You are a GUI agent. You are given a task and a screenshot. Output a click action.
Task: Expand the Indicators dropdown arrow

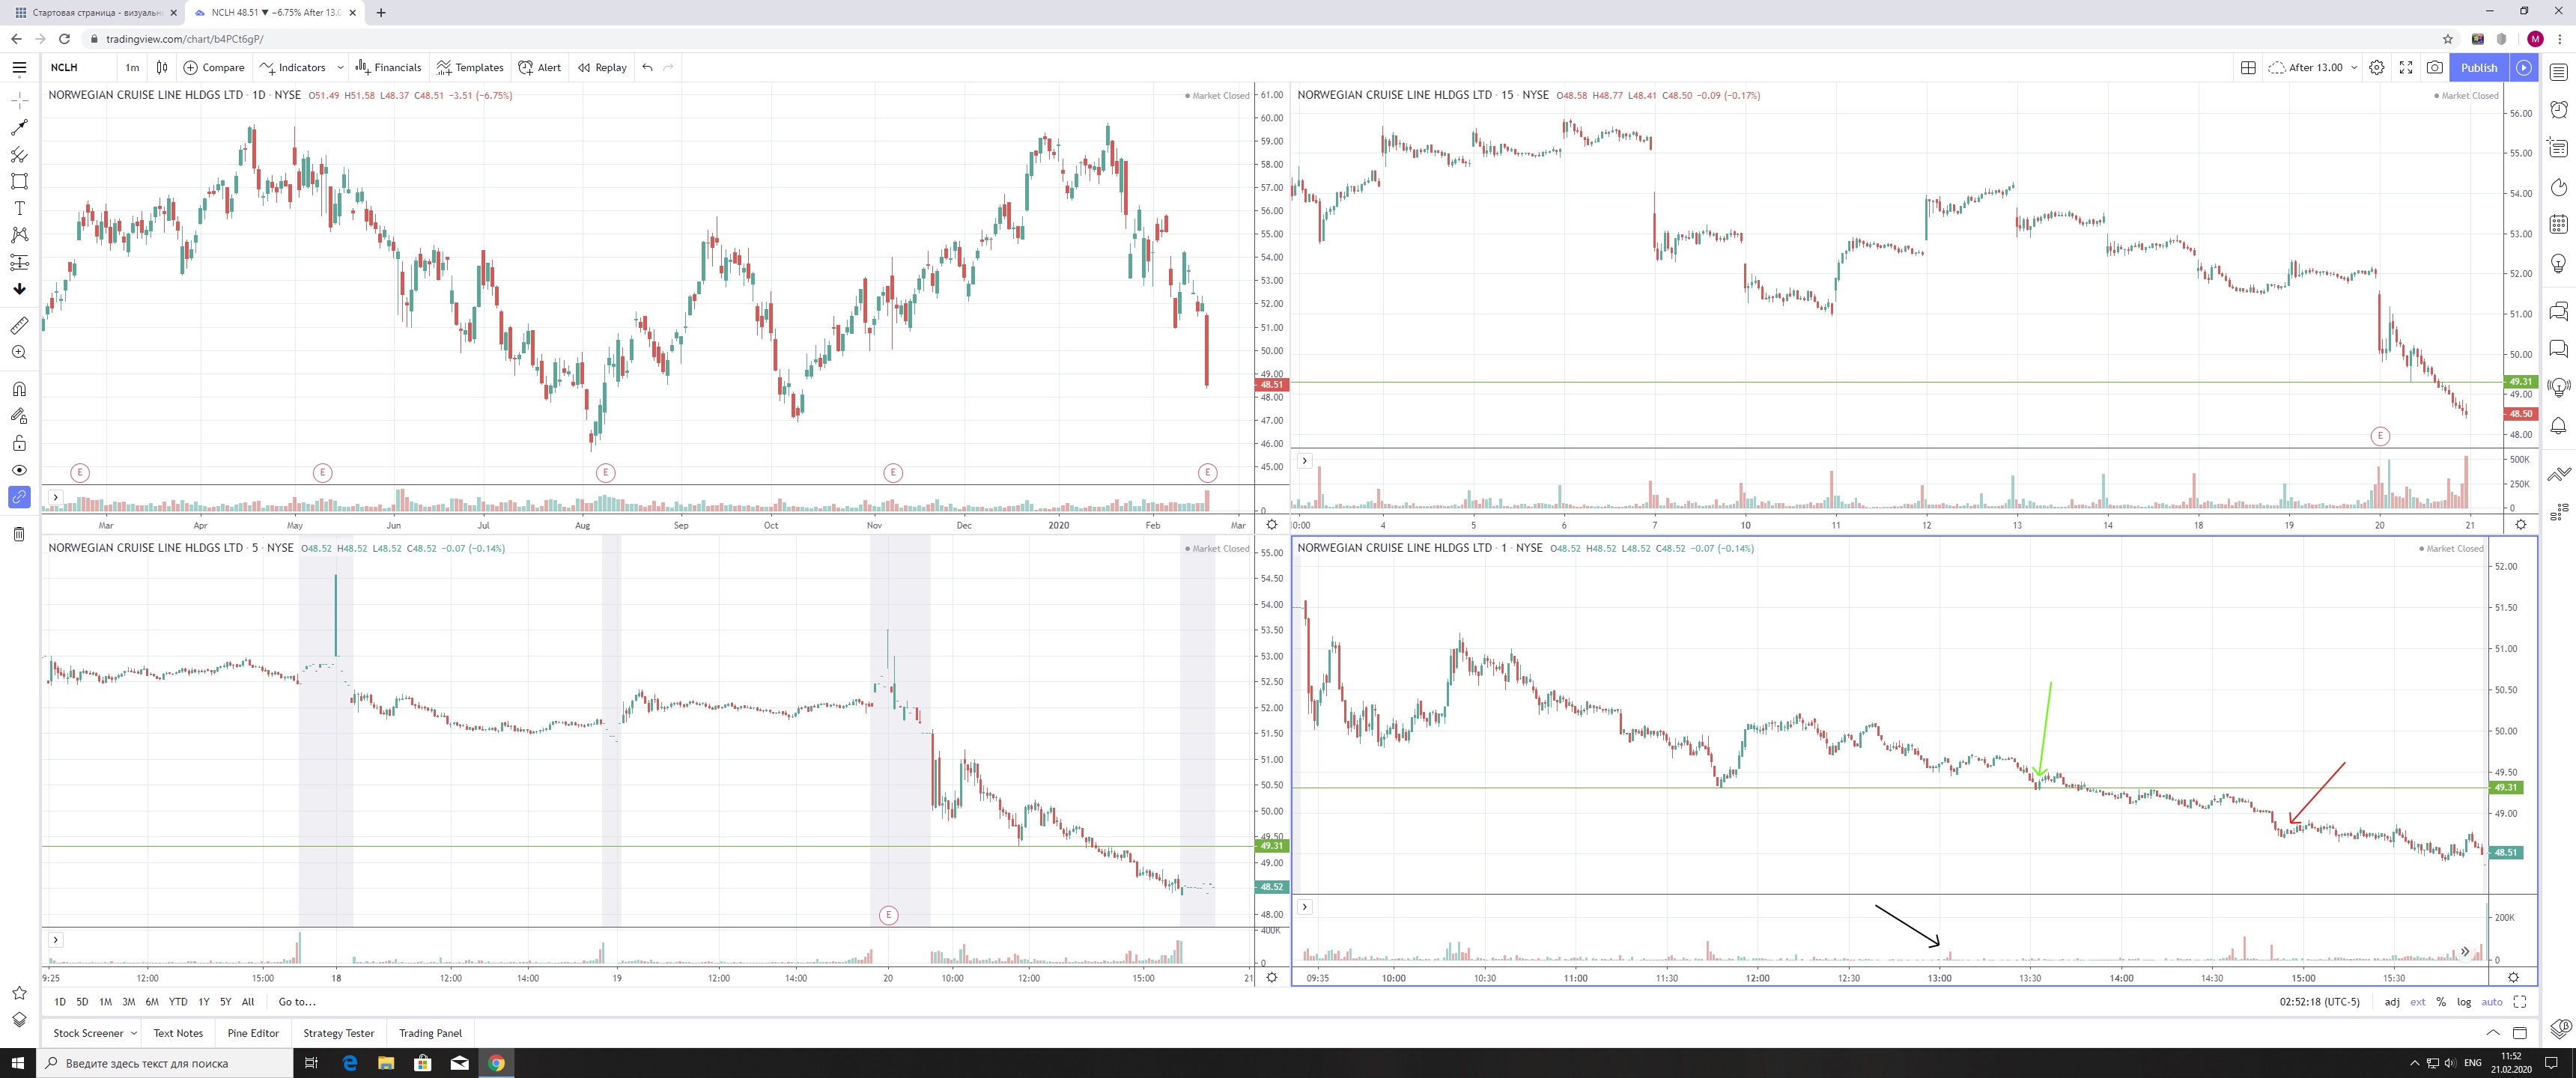[340, 67]
